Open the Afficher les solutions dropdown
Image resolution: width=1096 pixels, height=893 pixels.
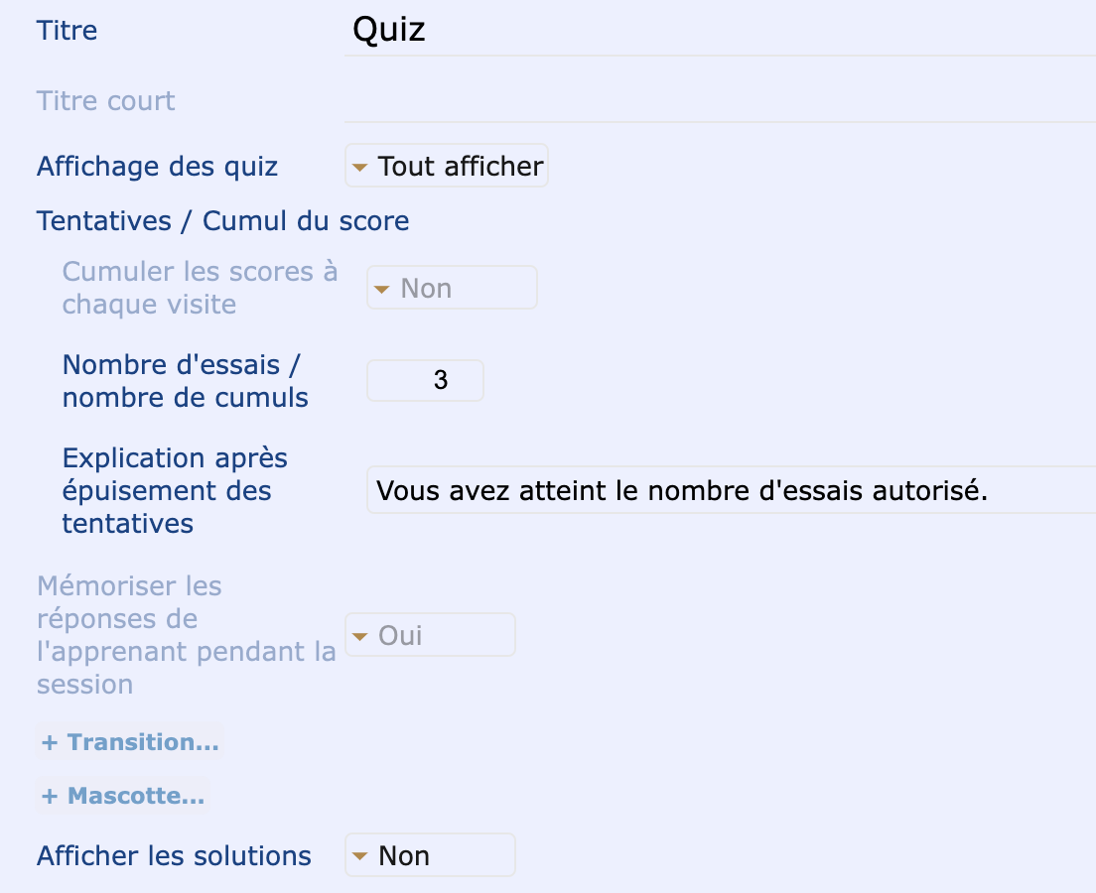[431, 854]
